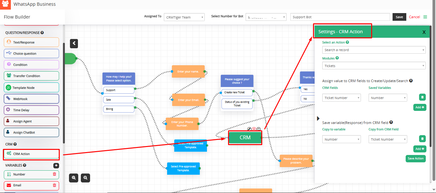Screen dimensions: 436x193
Task: Select the green CRM node
Action: click(245, 138)
